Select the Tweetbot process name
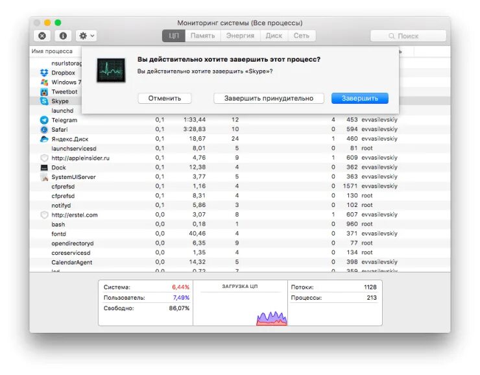Image resolution: width=480 pixels, height=375 pixels. click(x=64, y=92)
